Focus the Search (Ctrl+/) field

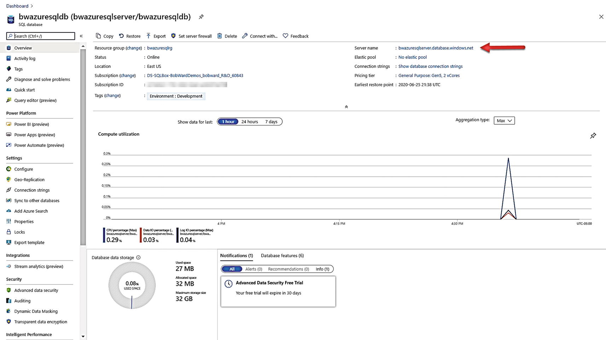[41, 36]
